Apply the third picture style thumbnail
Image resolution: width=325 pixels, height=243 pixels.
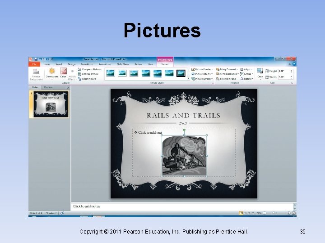pos(134,73)
